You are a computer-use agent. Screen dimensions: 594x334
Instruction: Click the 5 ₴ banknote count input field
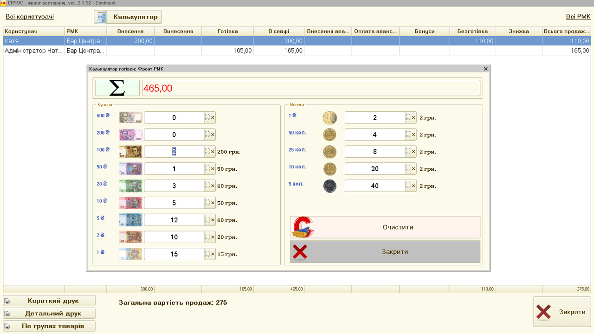click(x=174, y=220)
